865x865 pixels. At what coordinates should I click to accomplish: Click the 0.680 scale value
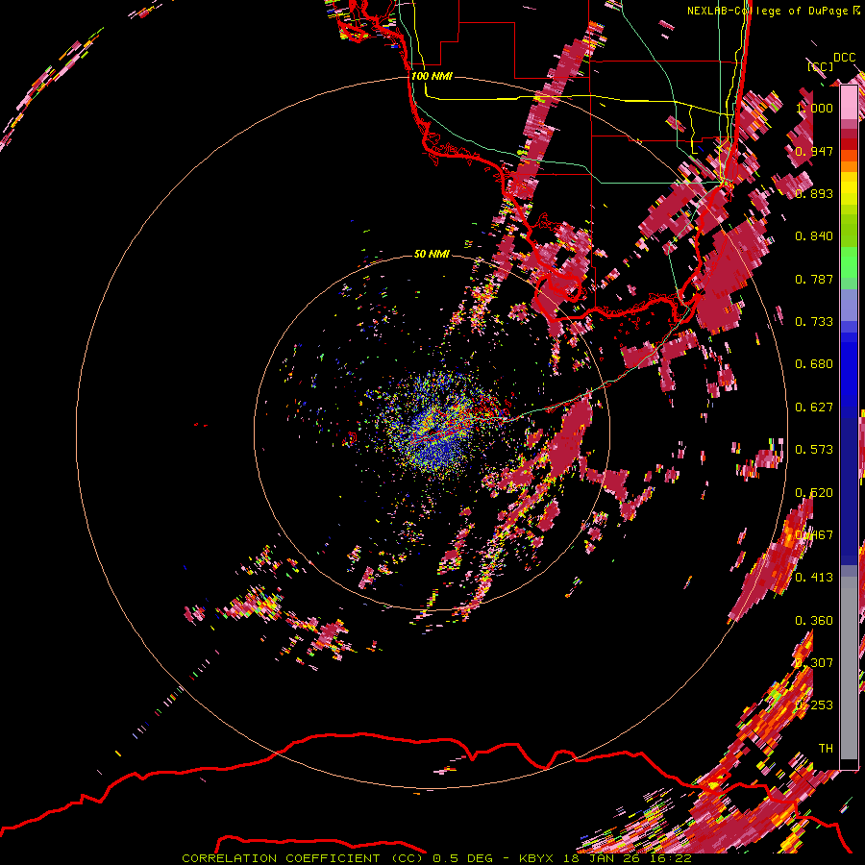[x=814, y=364]
